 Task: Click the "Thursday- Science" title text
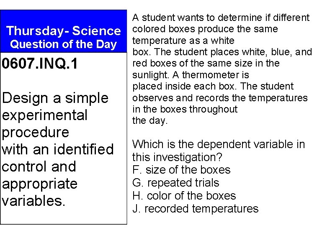tap(64, 31)
